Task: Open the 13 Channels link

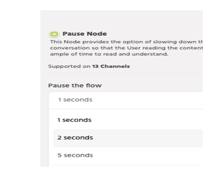Action: point(111,66)
